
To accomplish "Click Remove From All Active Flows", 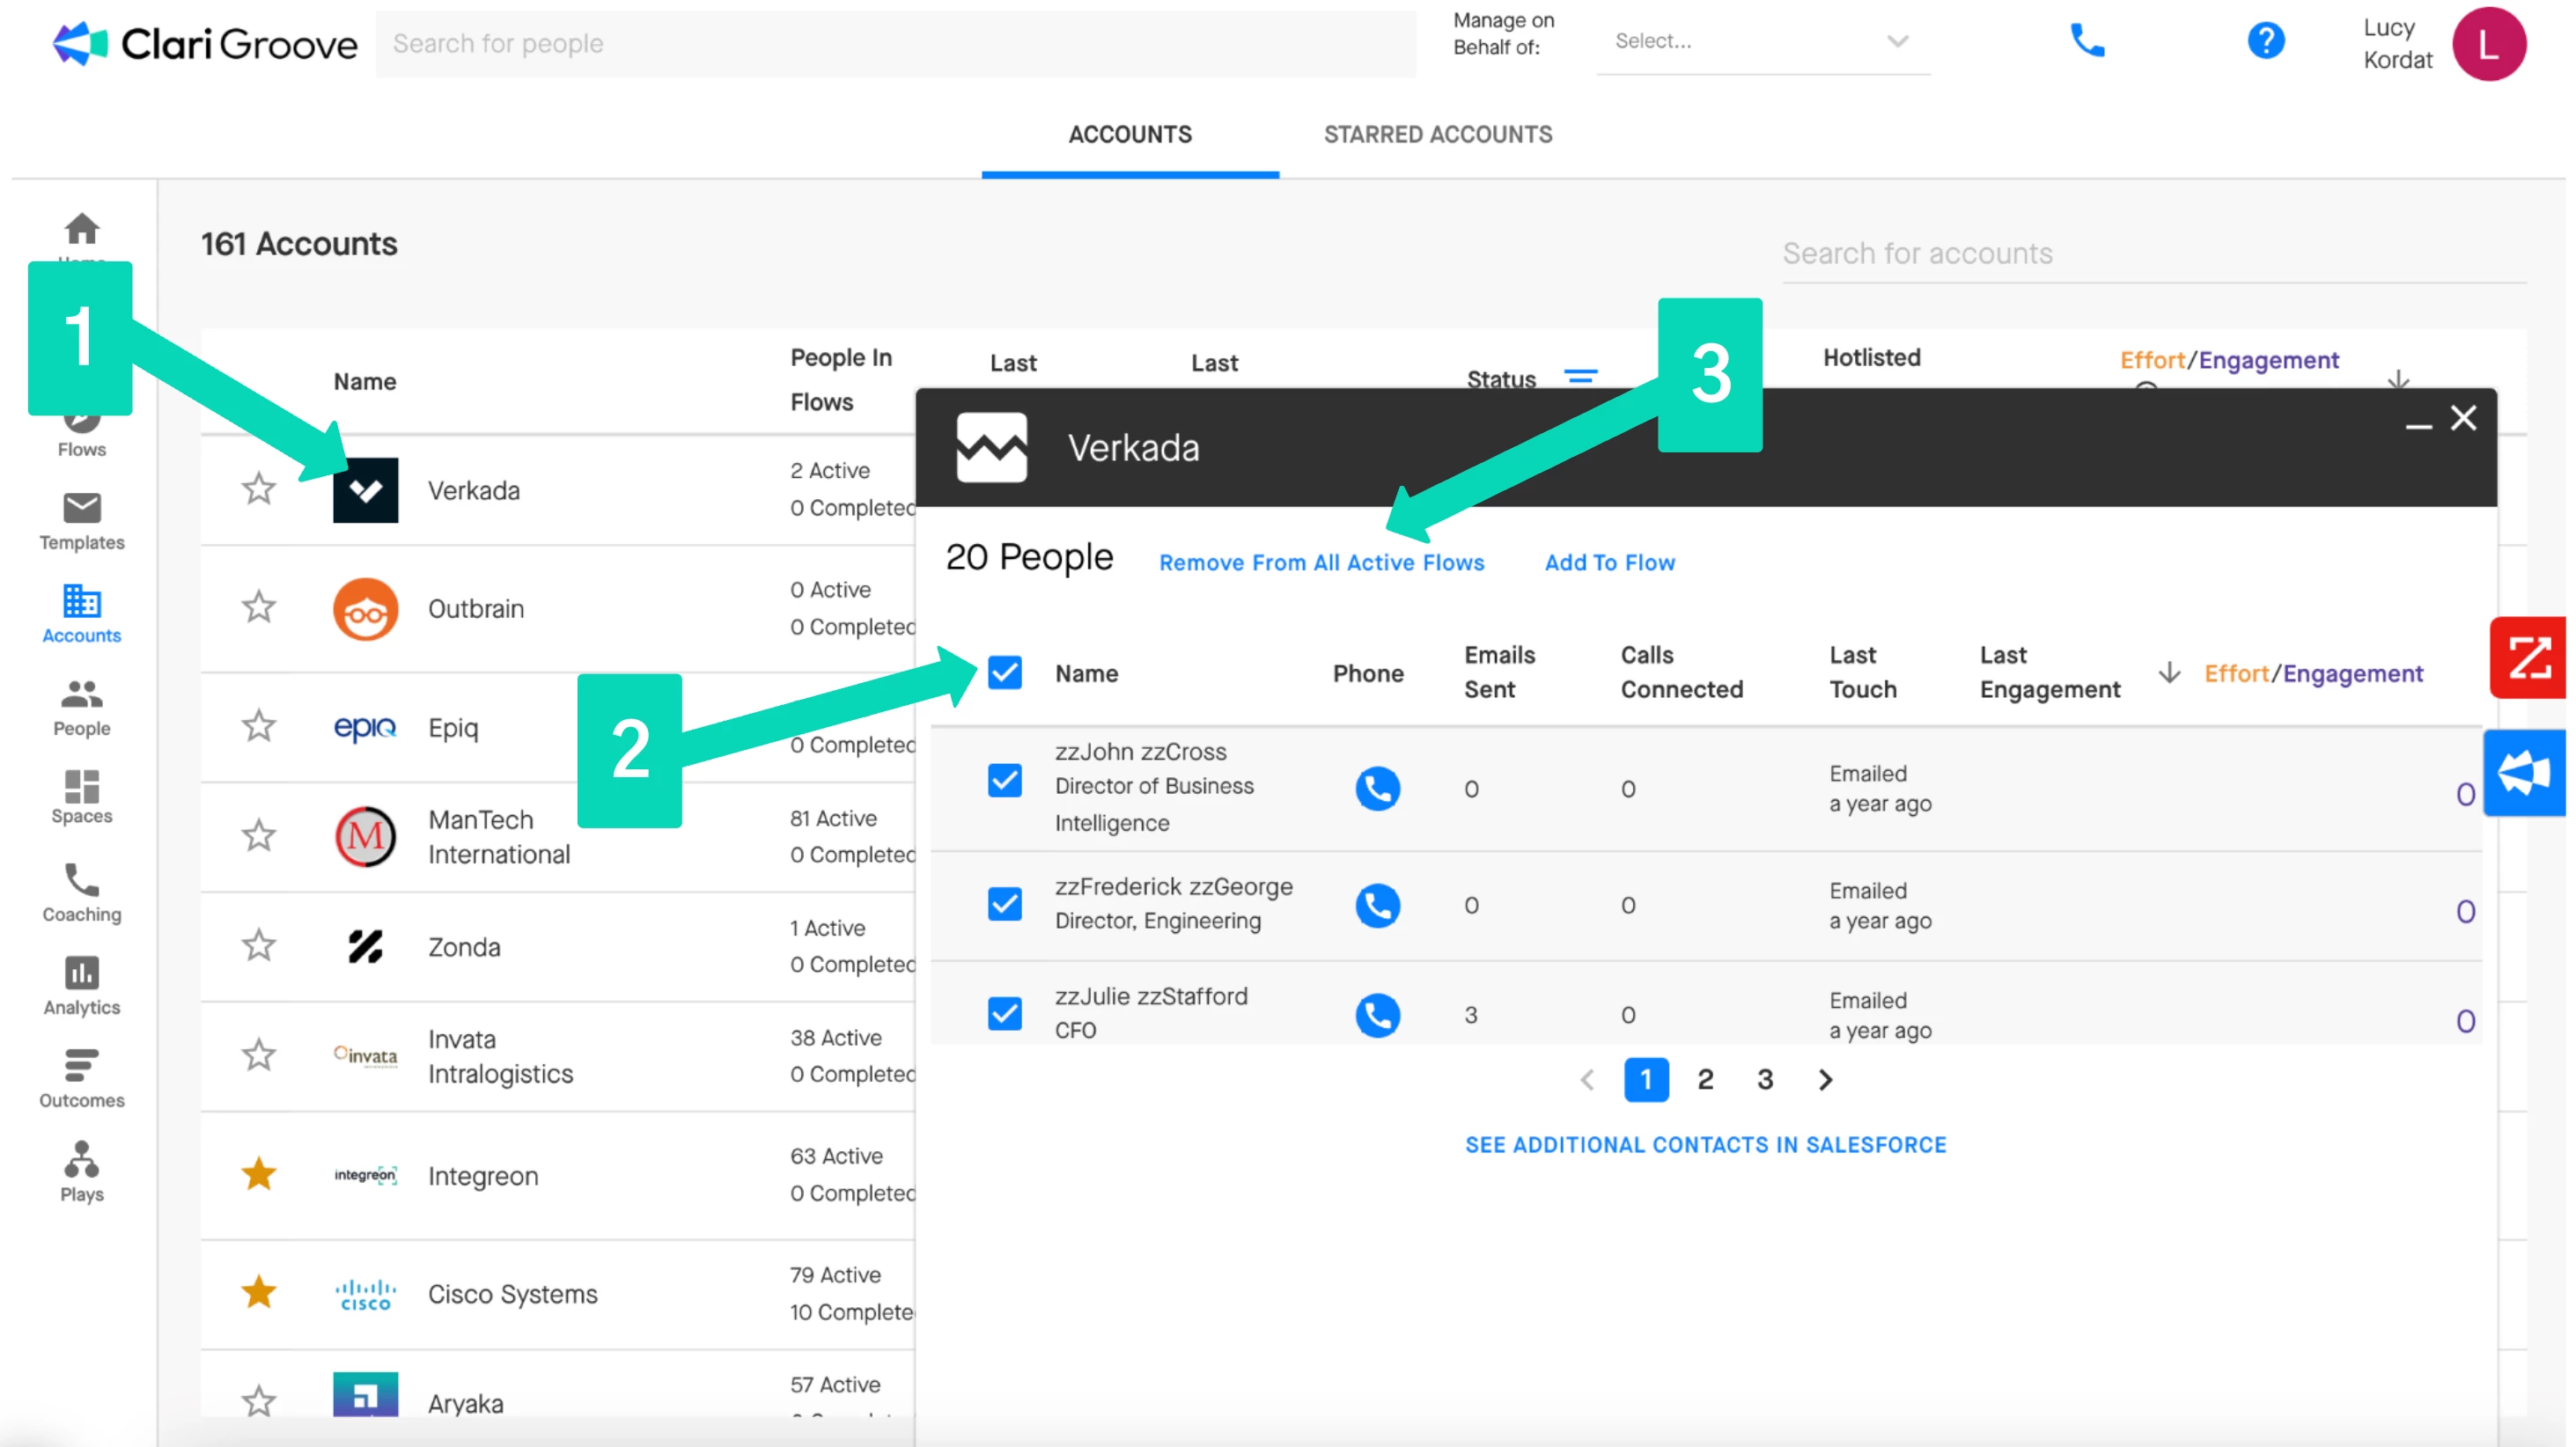I will tap(1321, 563).
